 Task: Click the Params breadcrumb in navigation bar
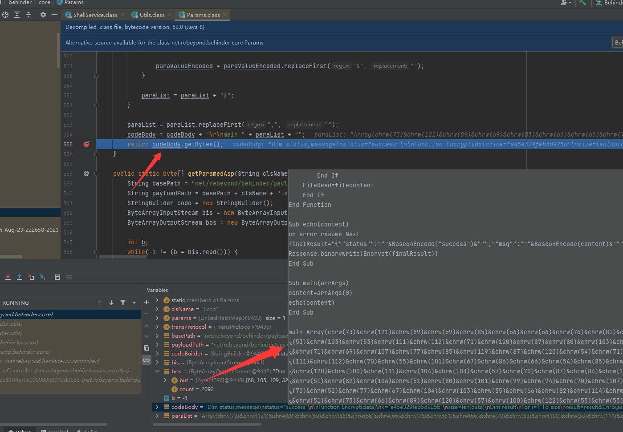click(x=73, y=3)
